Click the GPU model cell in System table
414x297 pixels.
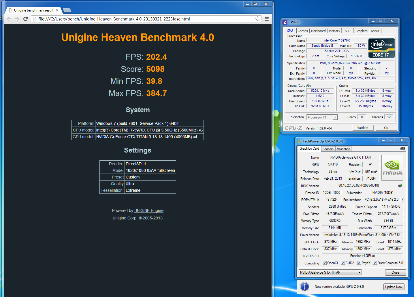coord(149,137)
